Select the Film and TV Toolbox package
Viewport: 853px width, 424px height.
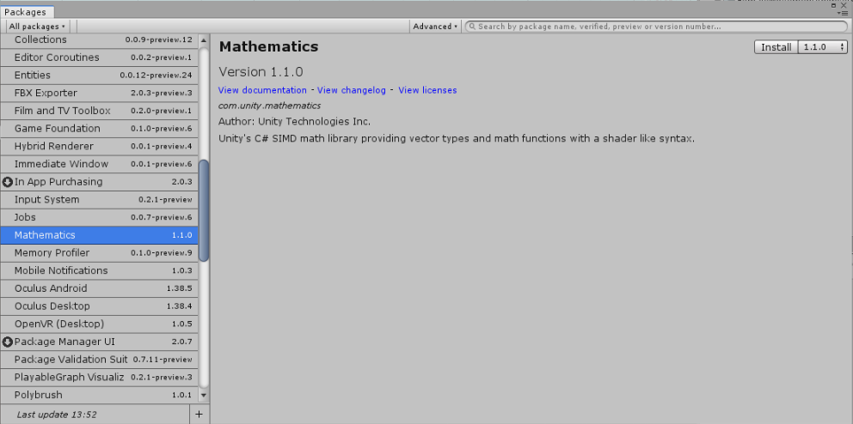99,111
